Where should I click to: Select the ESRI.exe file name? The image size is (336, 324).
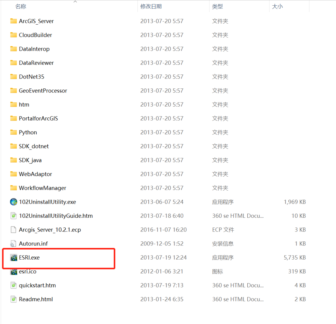coord(29,257)
